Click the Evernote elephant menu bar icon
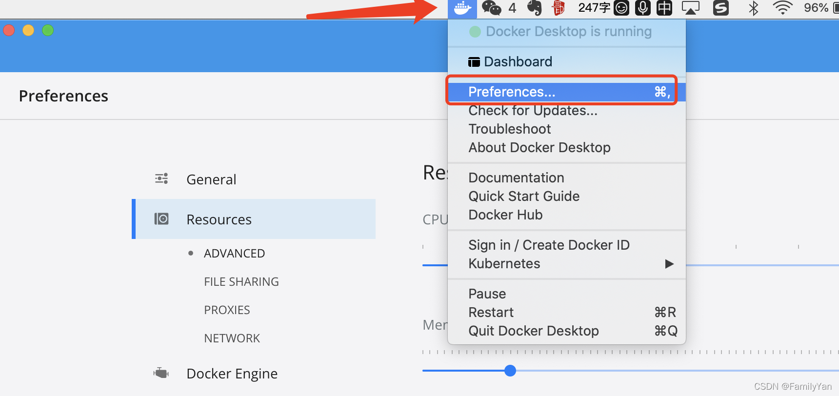This screenshot has height=396, width=839. (535, 8)
